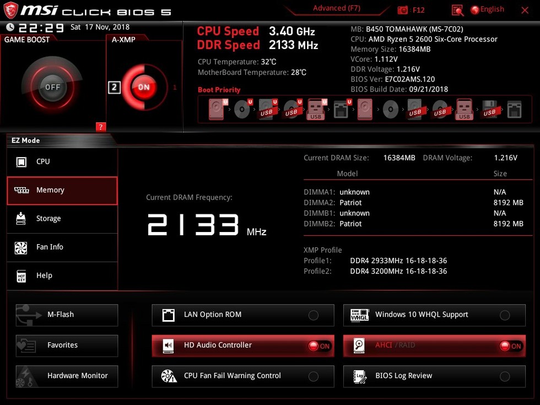Open the Help hotkey section
This screenshot has height=405, width=540.
[x=62, y=276]
